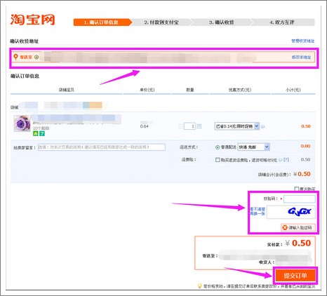Click step 1 confirm order info tab

click(x=102, y=22)
